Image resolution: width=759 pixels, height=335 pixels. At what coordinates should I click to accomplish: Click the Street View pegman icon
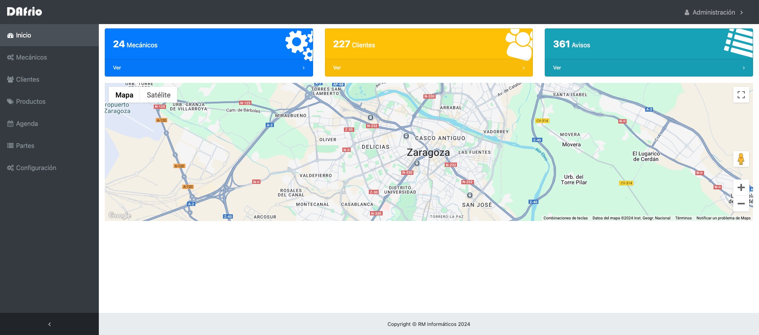(741, 159)
